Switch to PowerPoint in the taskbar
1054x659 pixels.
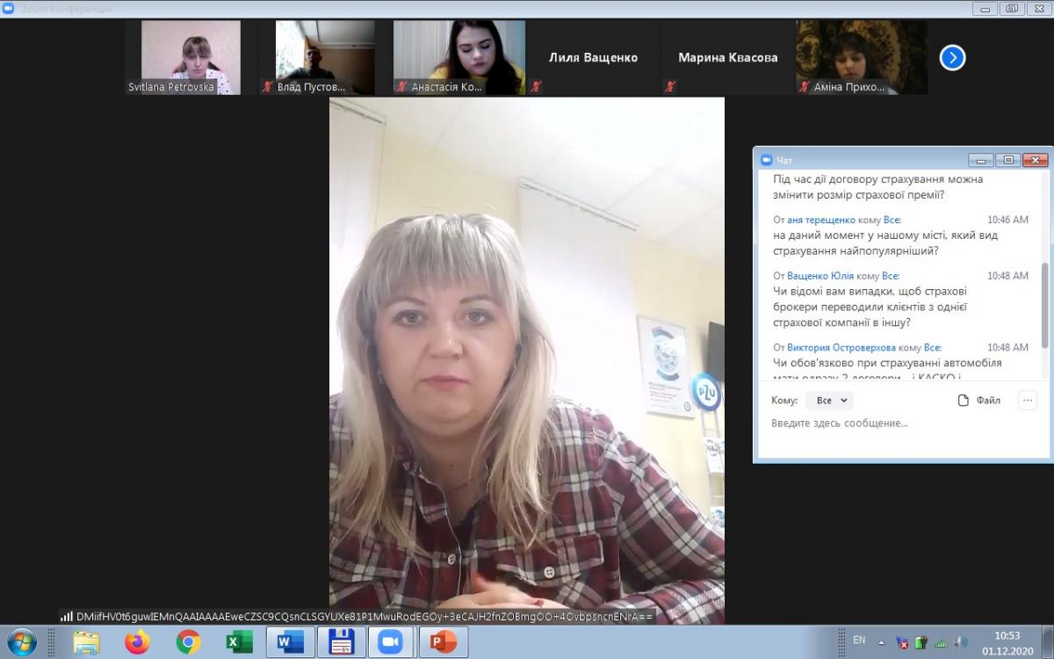tap(444, 642)
